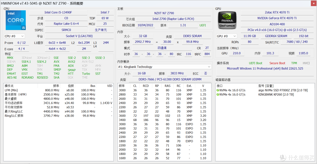Click the HVCI status label

click(x=306, y=63)
